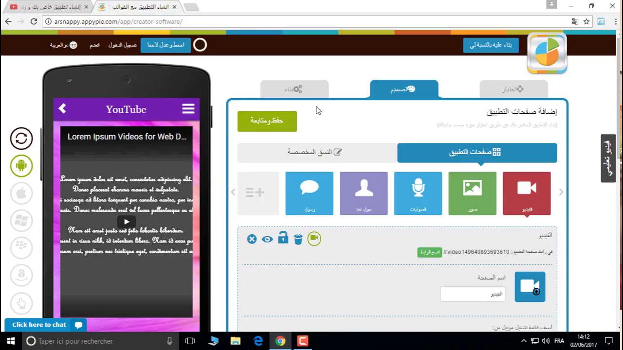Show next page tiles with right arrow
Image resolution: width=623 pixels, height=350 pixels.
coord(561,192)
